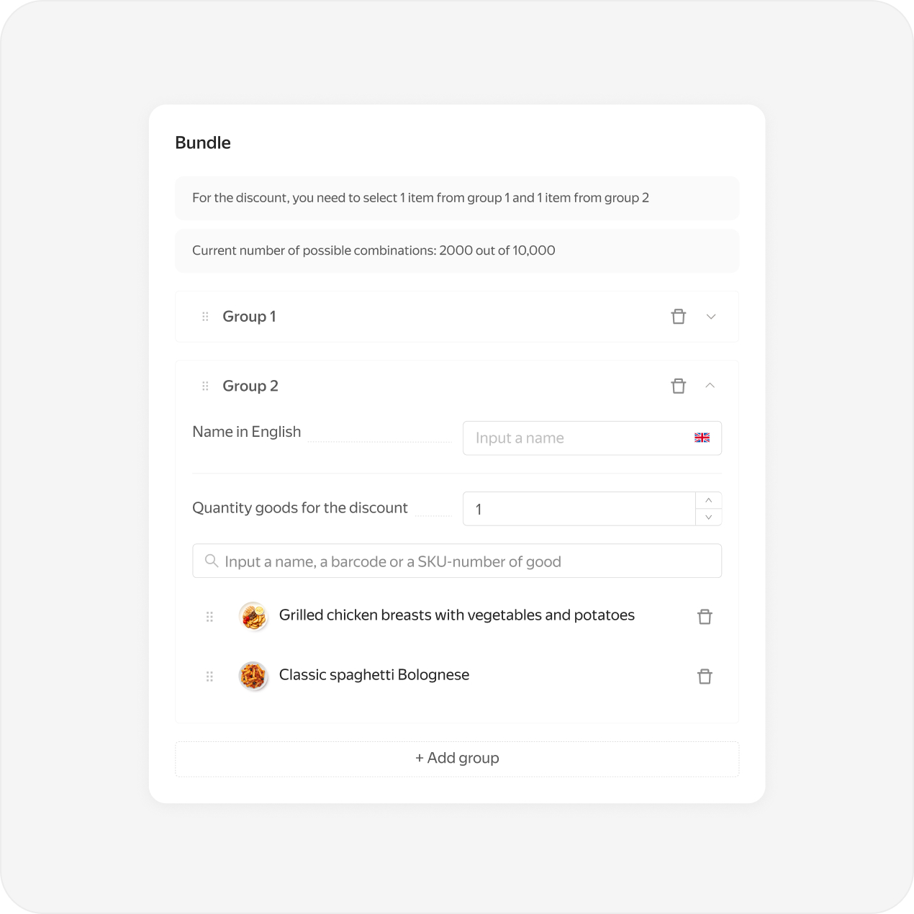Remove Classic spaghetti Bolognese item
The image size is (914, 914).
705,677
